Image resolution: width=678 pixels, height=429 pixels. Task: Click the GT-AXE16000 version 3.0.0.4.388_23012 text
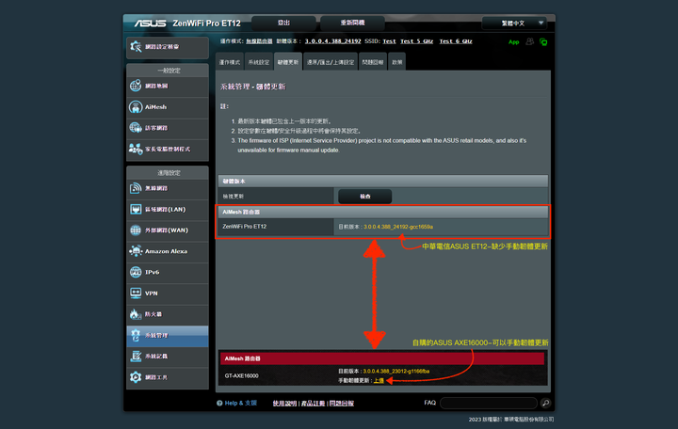pyautogui.click(x=396, y=371)
